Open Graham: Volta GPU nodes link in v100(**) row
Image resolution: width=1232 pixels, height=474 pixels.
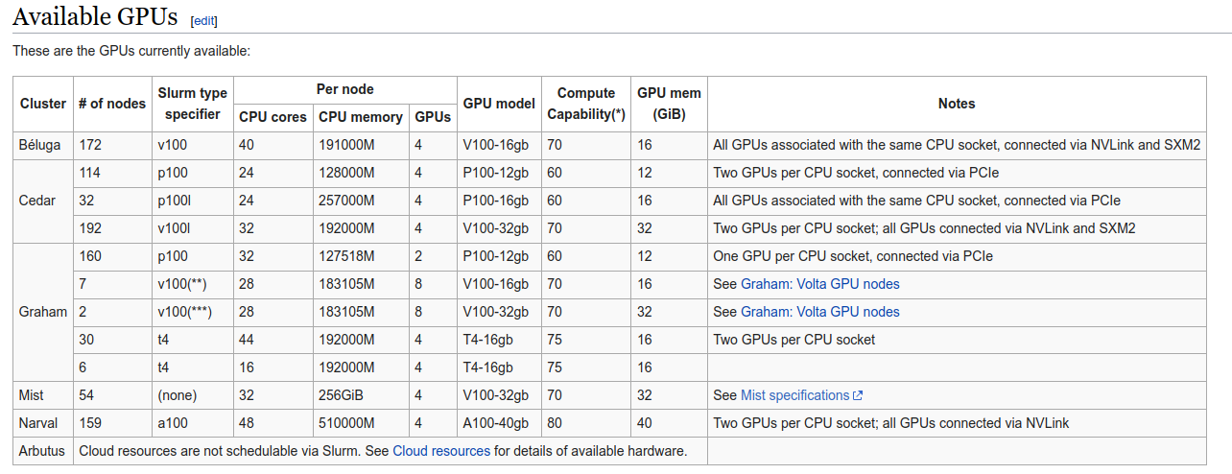819,284
